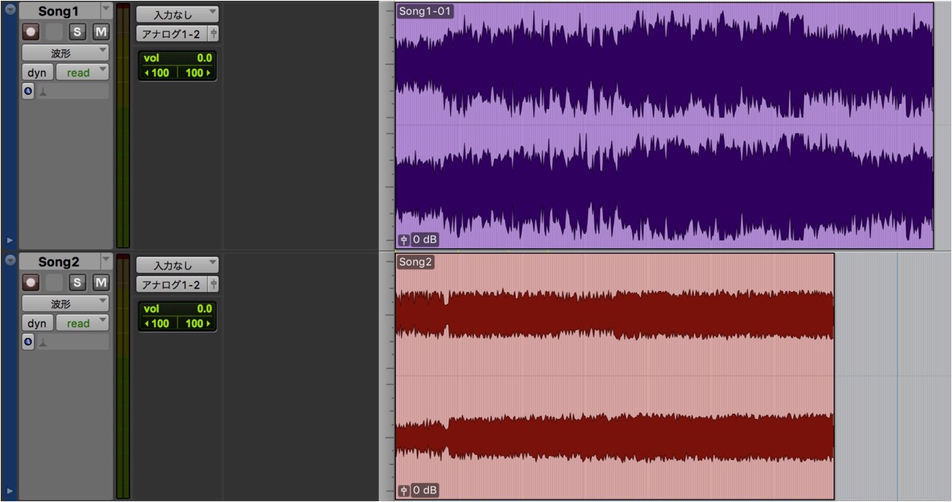Open Song2 automation mode read dropdown

point(82,323)
